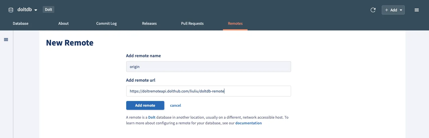Viewport: 429px width, 138px height.
Task: Expand the left sidebar menu icon
Action: coord(6,40)
